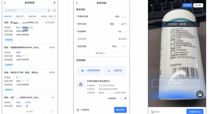The image size is (209, 114).
Task: Go back from the 收货管理 screen
Action: pyautogui.click(x=5, y=3)
